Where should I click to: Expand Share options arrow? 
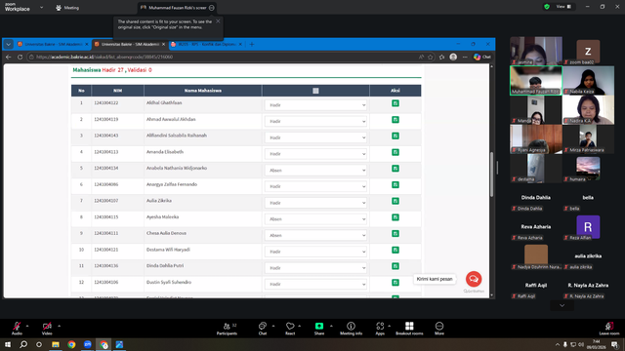coord(331,326)
